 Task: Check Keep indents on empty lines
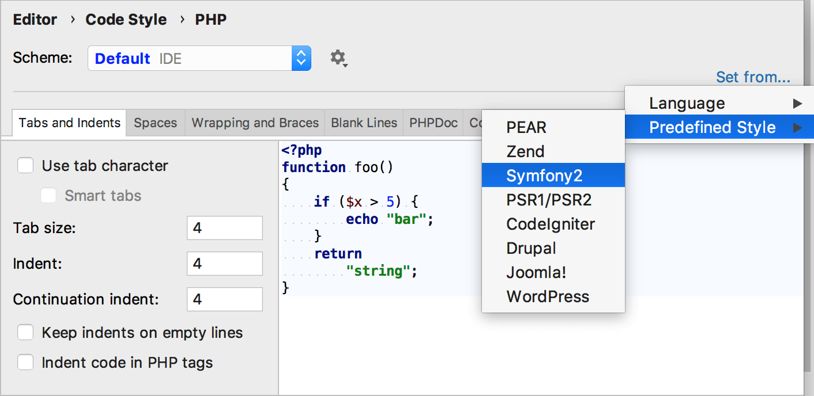(x=25, y=332)
